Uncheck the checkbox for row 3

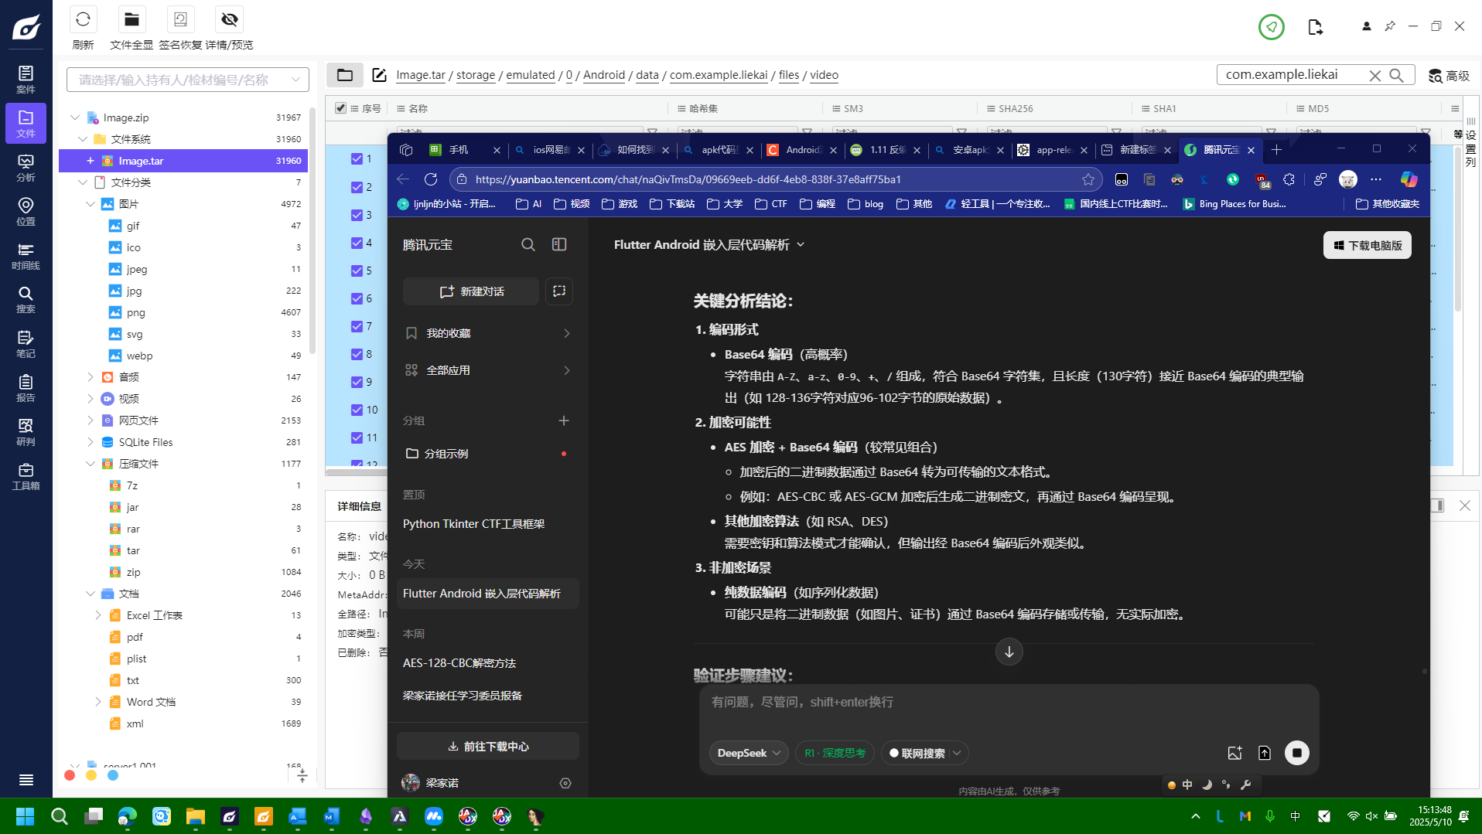(x=357, y=215)
